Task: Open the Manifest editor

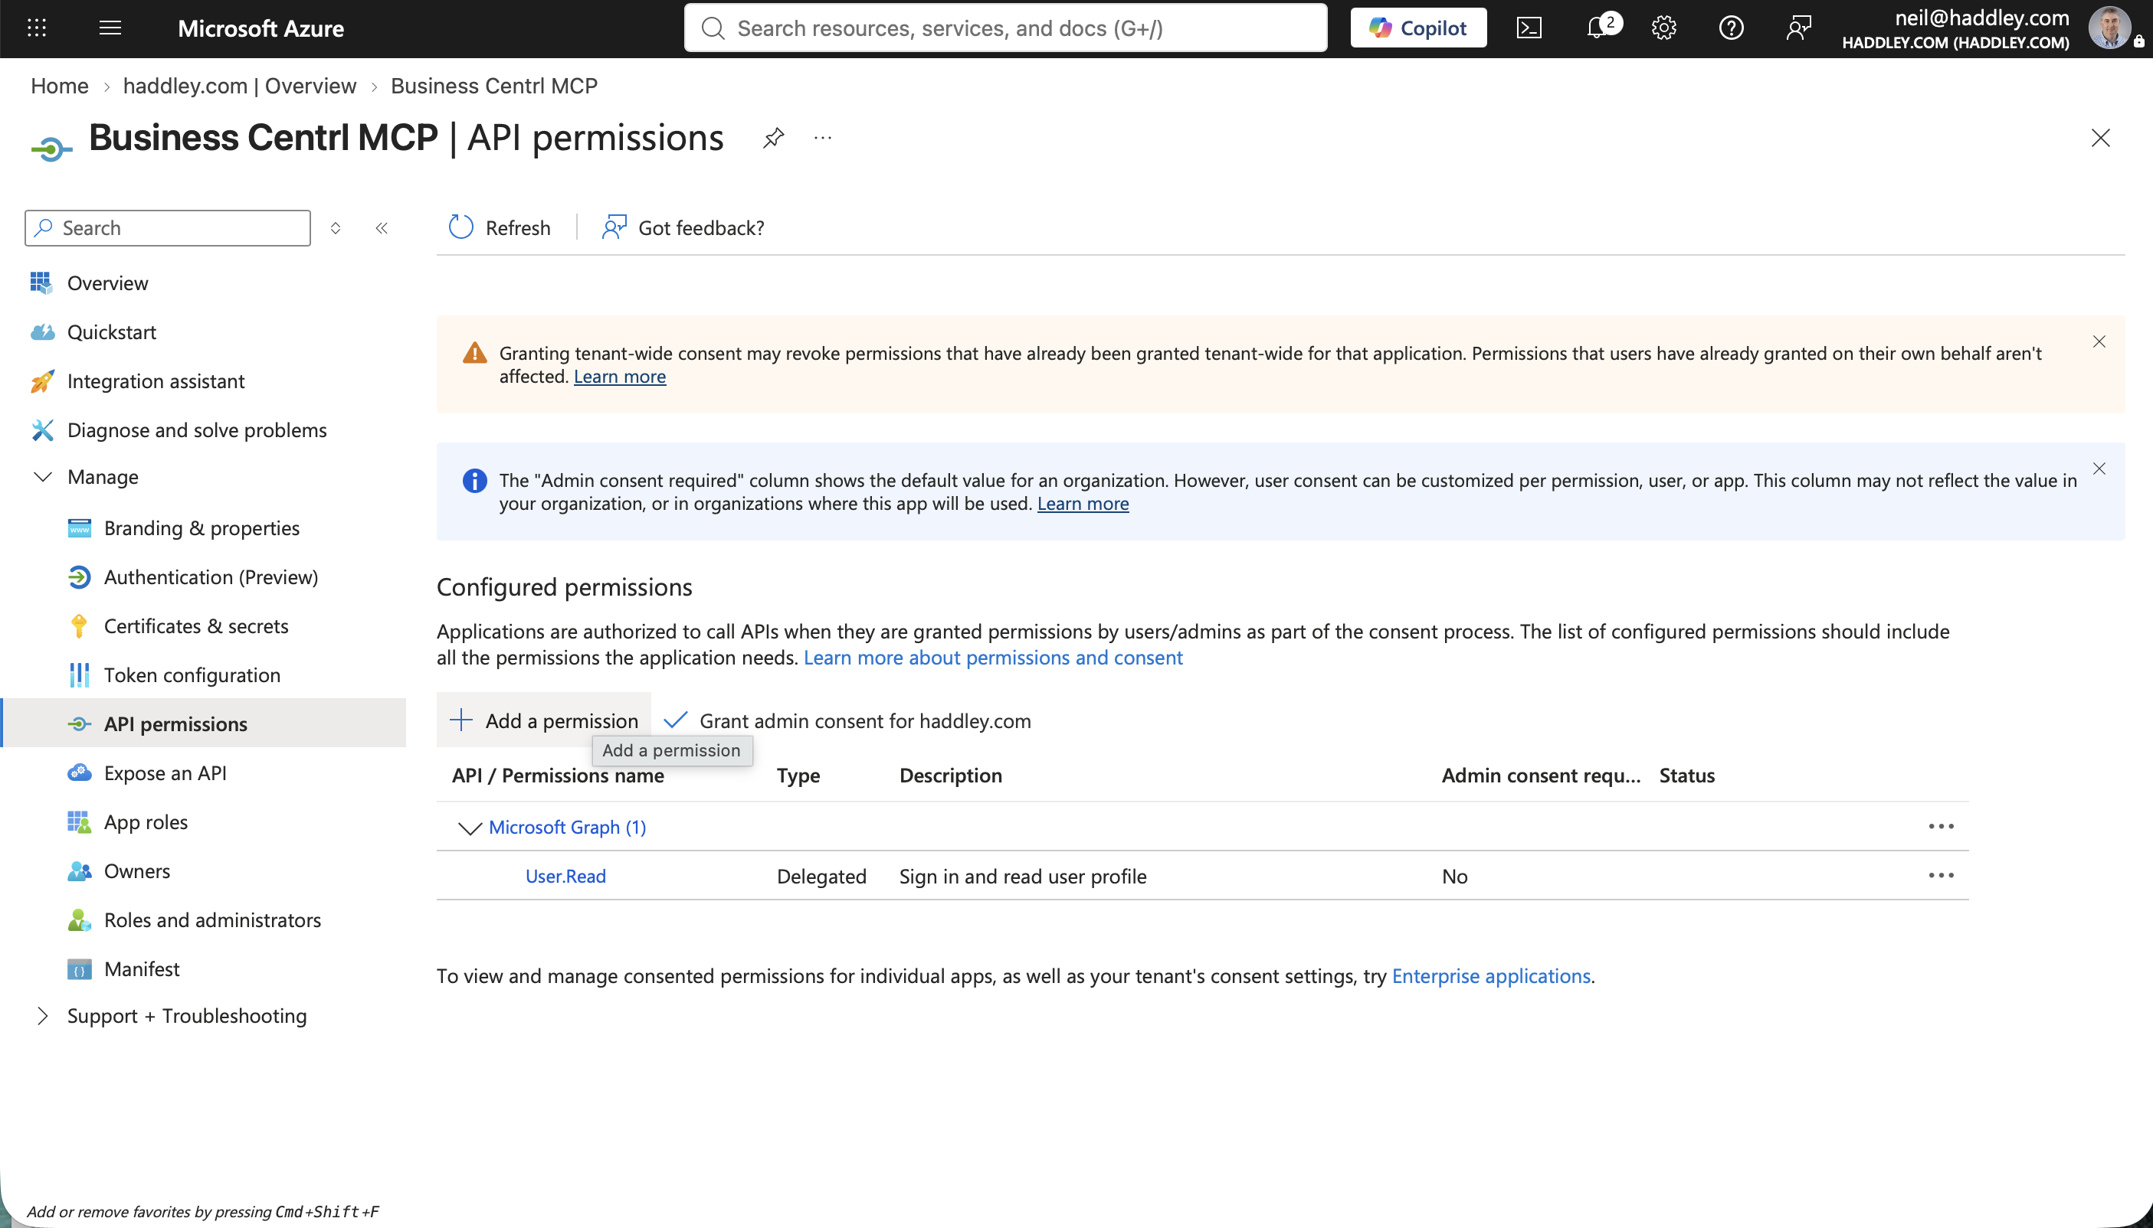Action: click(141, 968)
